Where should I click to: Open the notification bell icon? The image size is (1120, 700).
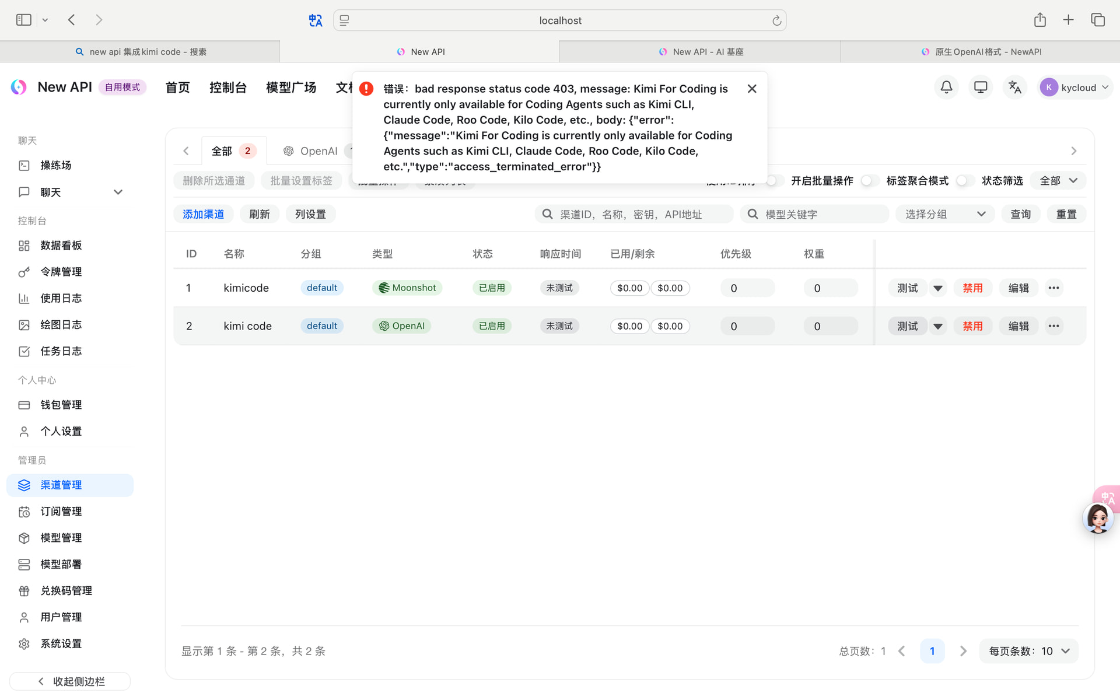[946, 87]
